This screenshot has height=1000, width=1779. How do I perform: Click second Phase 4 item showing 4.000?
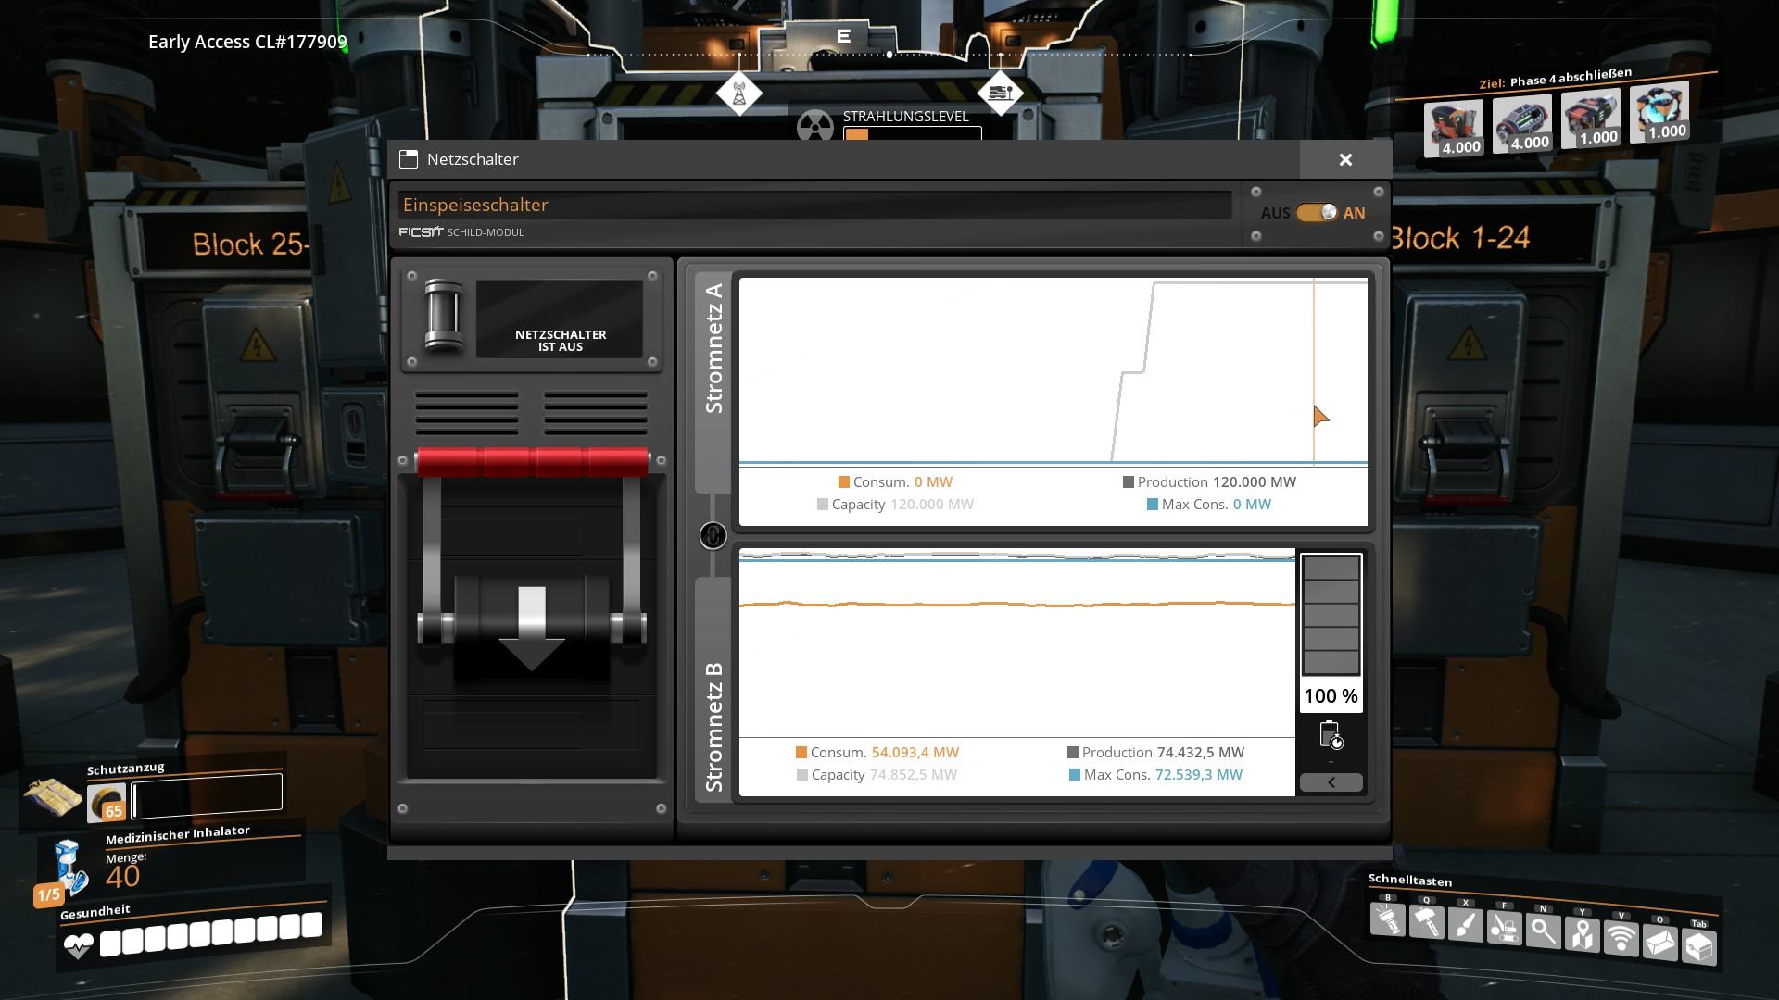pos(1521,123)
